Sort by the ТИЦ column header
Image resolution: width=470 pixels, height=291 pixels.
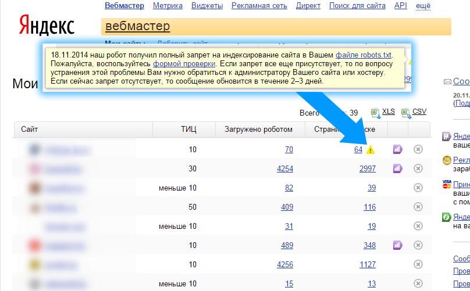(188, 130)
